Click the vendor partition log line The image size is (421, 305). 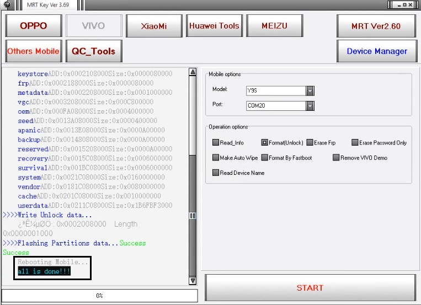[x=91, y=186]
